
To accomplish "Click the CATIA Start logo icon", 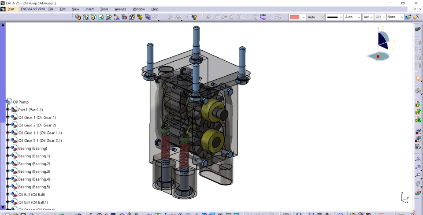I will pos(3,9).
